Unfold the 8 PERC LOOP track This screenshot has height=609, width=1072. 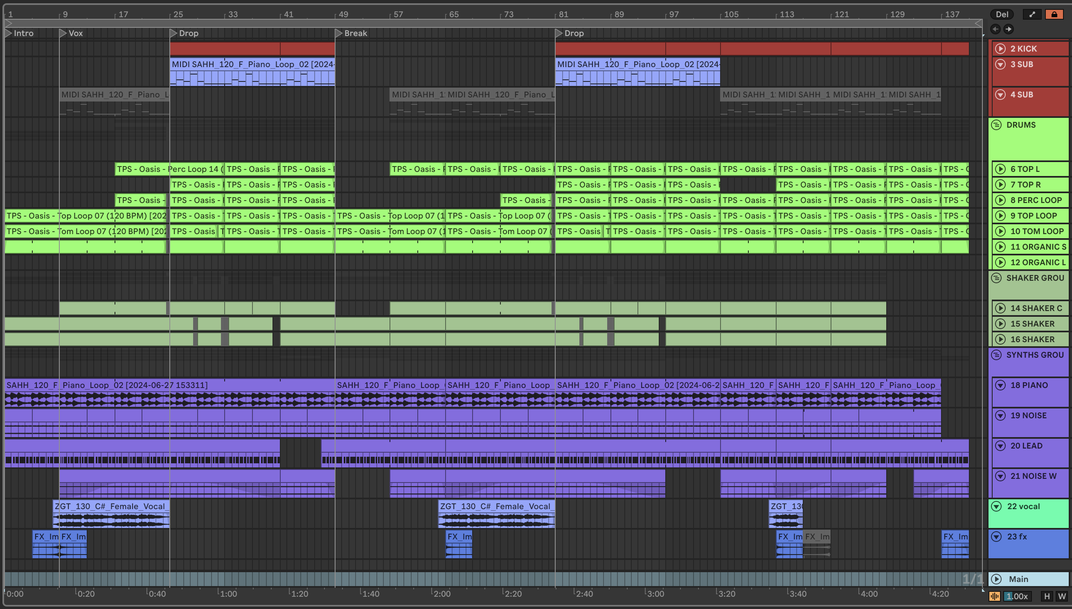click(x=1000, y=200)
